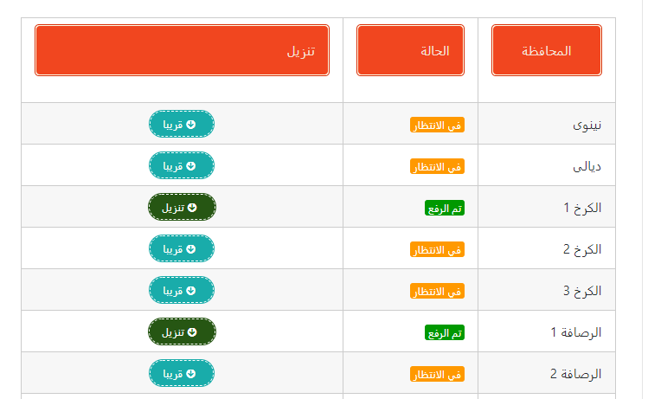This screenshot has height=399, width=648.
Task: Select the الرصافة 2 governorate name
Action: [575, 374]
